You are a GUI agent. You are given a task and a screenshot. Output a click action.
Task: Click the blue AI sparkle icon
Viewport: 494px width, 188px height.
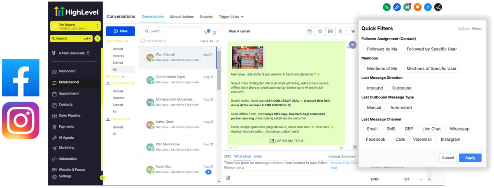tap(397, 7)
